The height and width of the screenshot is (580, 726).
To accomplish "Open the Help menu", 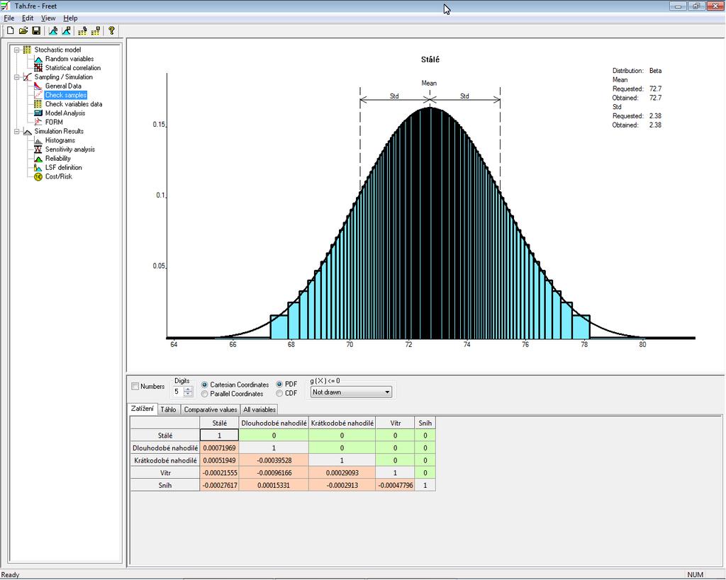I will [x=70, y=18].
